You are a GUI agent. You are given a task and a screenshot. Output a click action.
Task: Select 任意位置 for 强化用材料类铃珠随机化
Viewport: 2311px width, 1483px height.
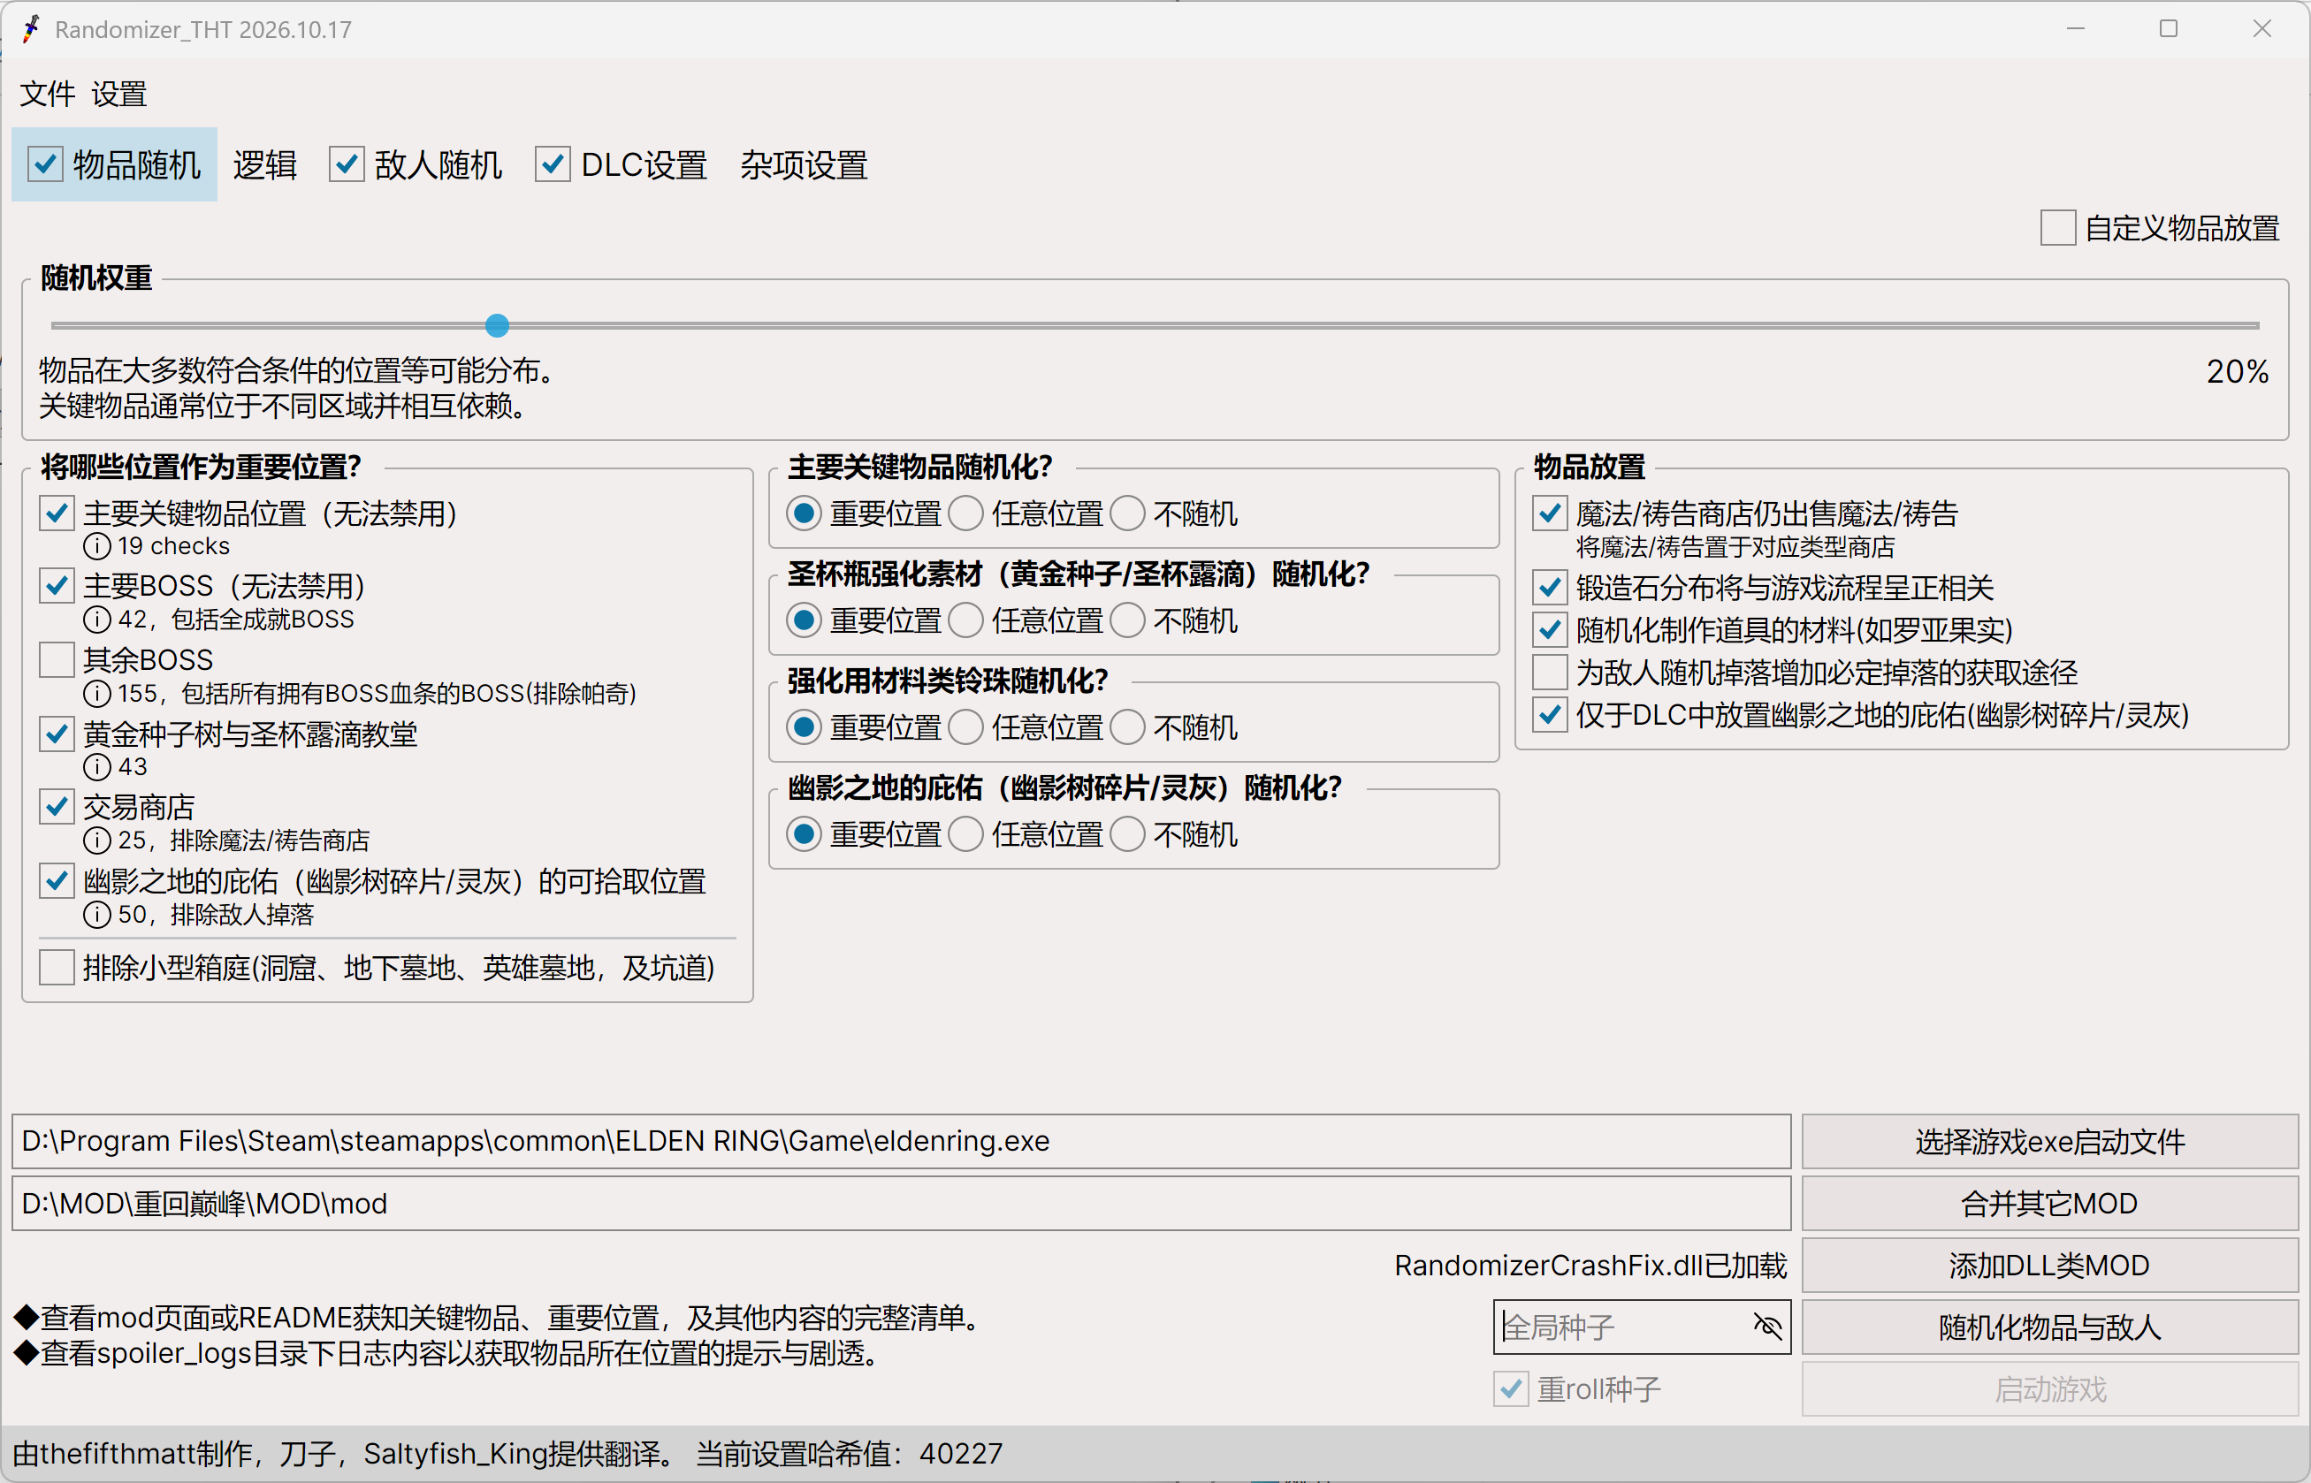(x=965, y=727)
